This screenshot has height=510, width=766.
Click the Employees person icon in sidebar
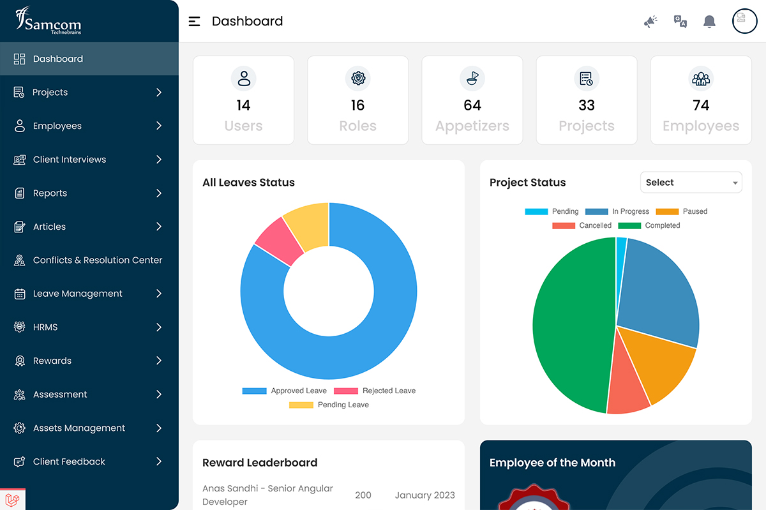[x=20, y=126]
